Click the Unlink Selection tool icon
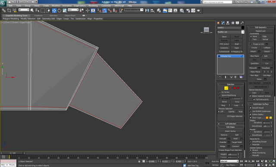Screen dimensions: 276x167 coord(9,10)
